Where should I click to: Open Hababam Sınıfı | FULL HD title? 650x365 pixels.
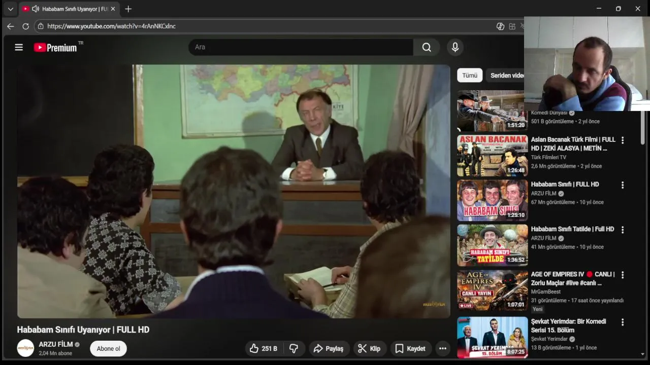click(565, 184)
